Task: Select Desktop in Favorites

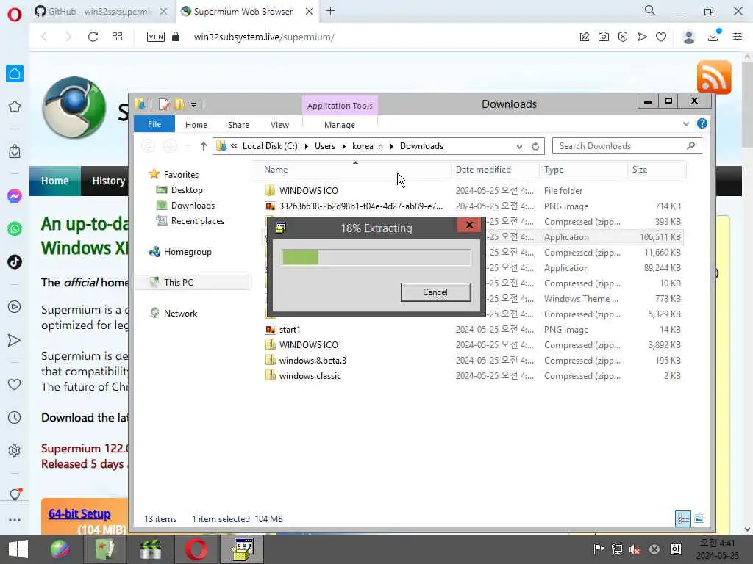Action: click(187, 190)
